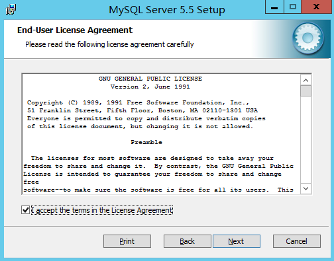This screenshot has width=334, height=261.
Task: Go Back to the previous setup step
Action: click(188, 241)
